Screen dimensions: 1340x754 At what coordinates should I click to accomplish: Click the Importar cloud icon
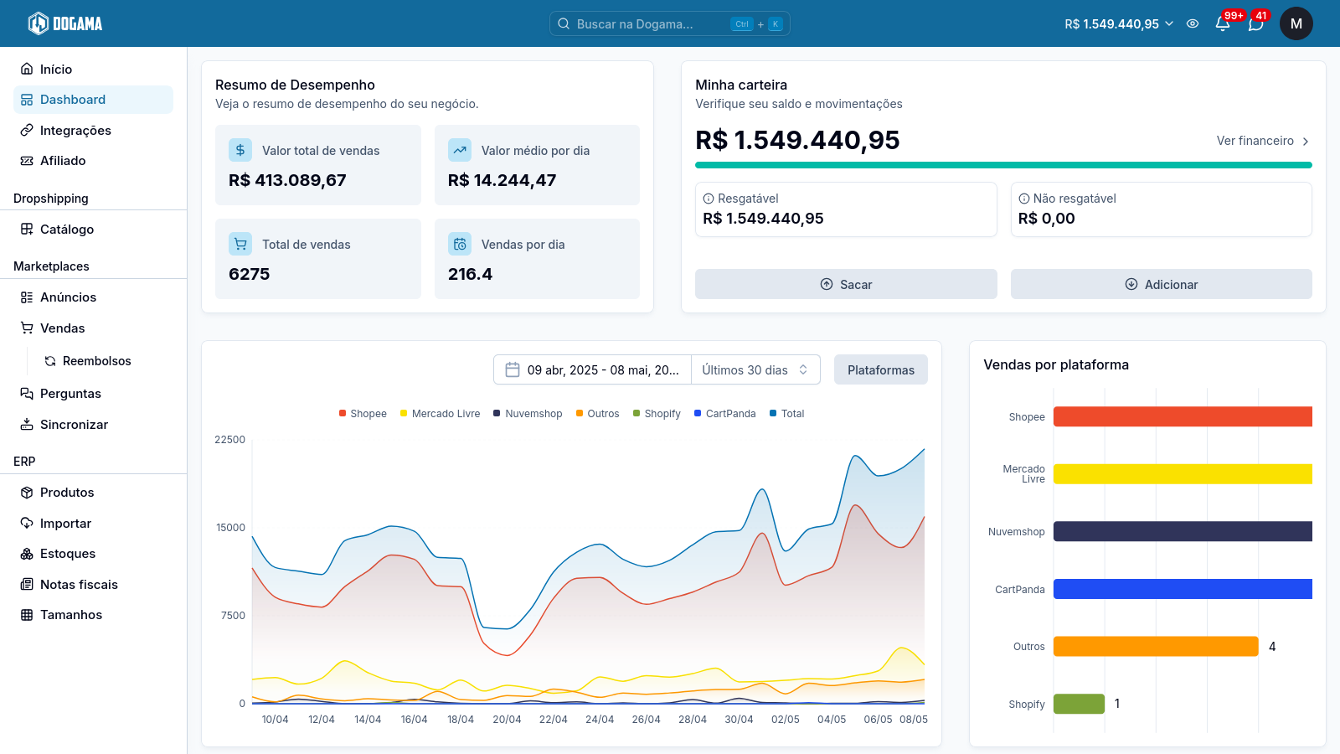click(x=27, y=524)
